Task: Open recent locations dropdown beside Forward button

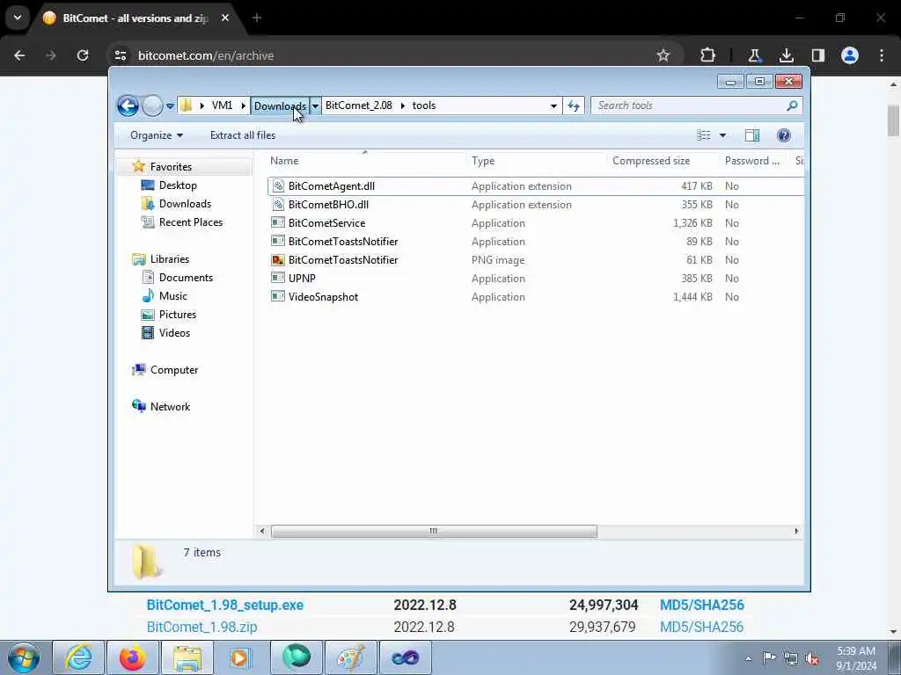Action: (x=170, y=106)
